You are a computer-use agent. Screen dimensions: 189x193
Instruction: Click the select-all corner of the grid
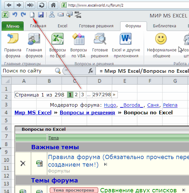[x=6, y=81]
